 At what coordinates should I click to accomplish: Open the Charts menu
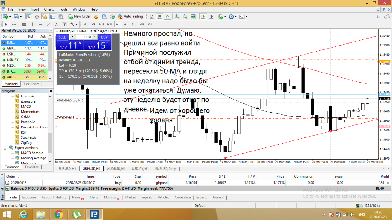click(x=49, y=9)
